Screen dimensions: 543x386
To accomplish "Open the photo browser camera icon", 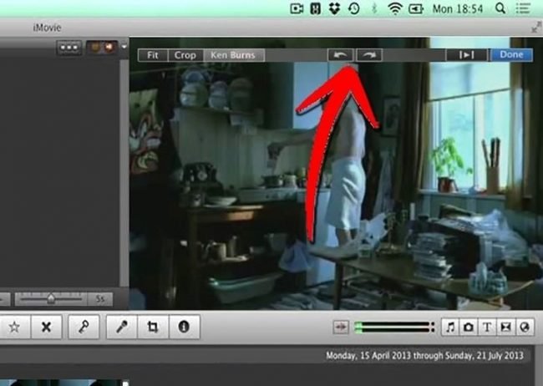I will (469, 328).
